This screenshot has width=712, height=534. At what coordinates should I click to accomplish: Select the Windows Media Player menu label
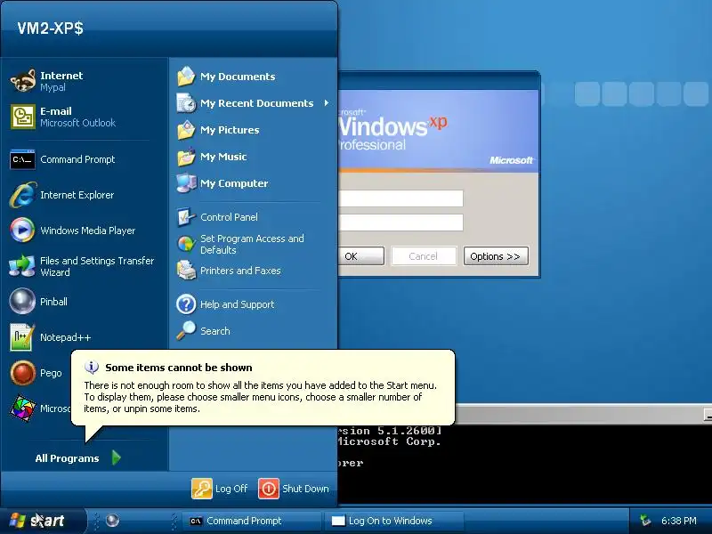pos(87,231)
